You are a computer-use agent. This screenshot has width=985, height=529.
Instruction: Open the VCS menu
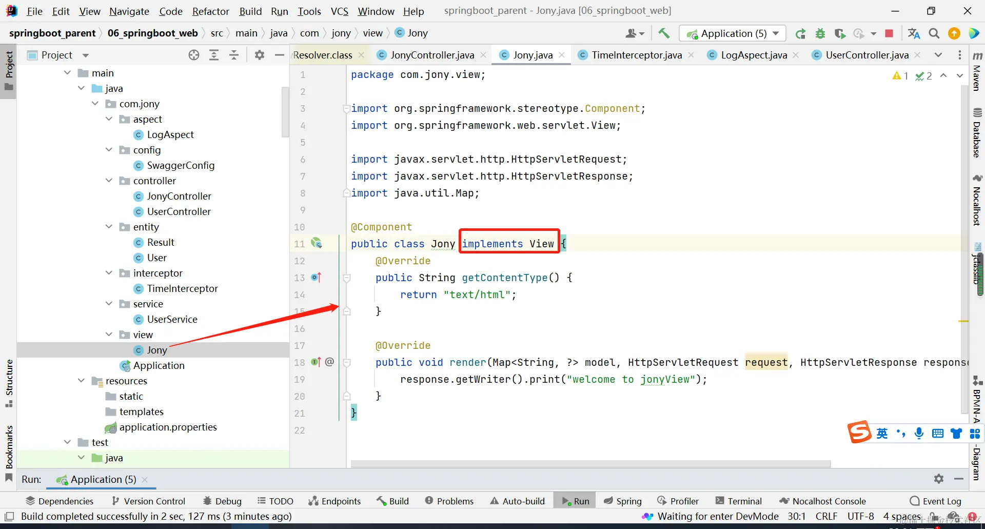339,11
